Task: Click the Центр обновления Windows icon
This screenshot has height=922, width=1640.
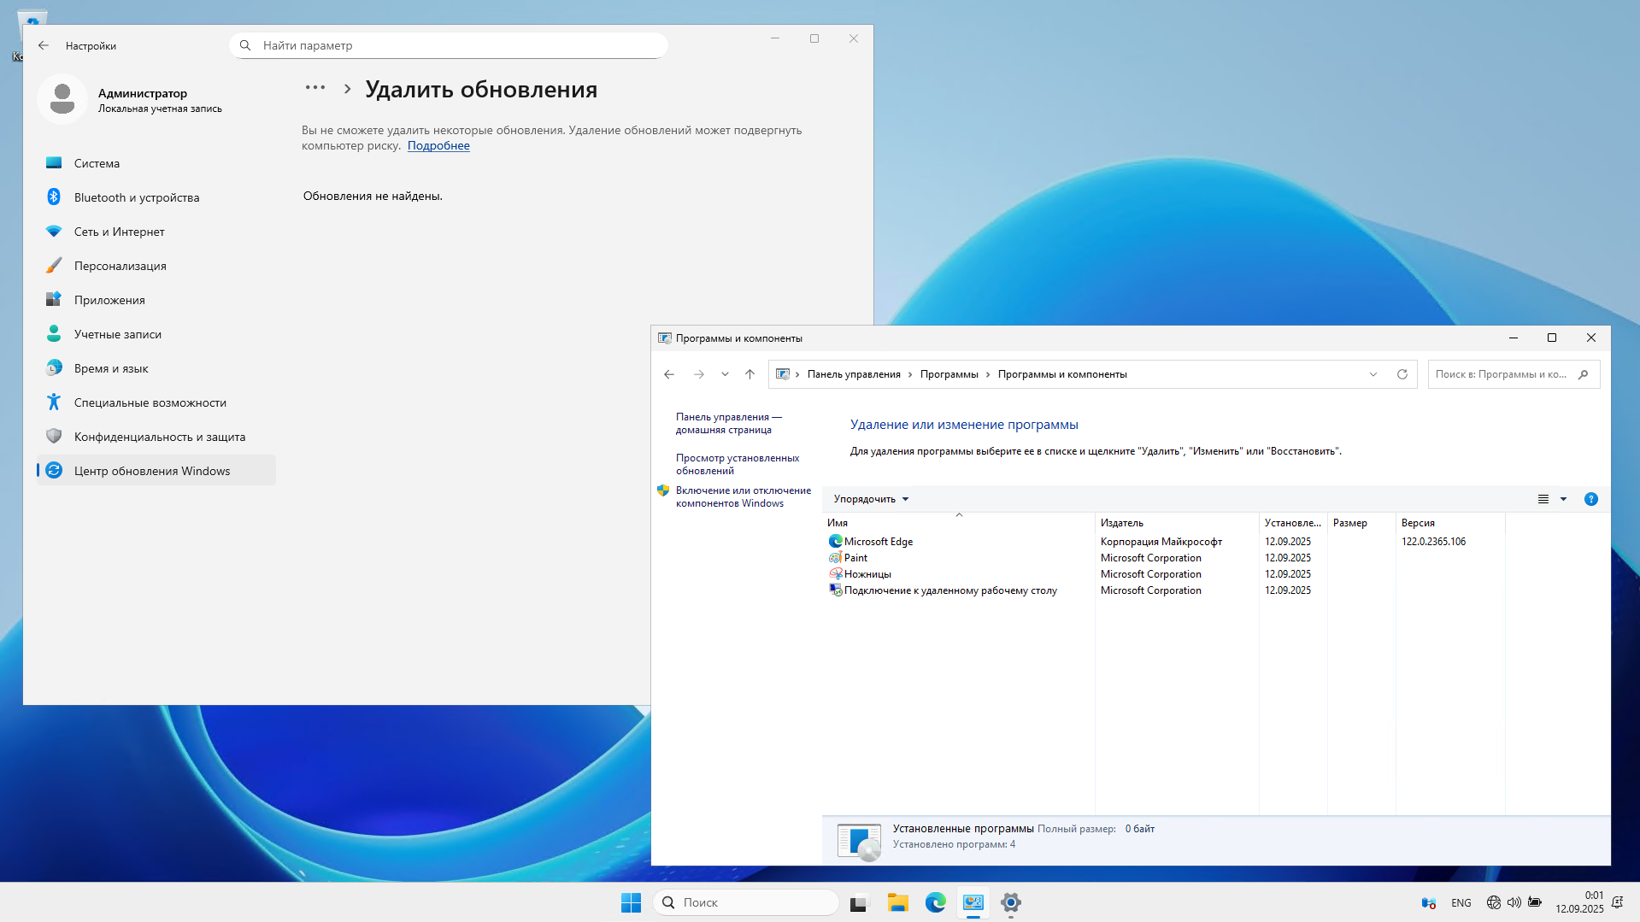Action: [54, 470]
